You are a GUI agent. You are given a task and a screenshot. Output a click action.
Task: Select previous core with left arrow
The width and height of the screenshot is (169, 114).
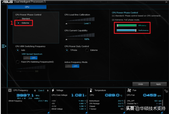[35, 90]
